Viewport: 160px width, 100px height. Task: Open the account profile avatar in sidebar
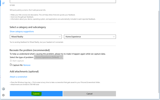[x=3, y=89]
